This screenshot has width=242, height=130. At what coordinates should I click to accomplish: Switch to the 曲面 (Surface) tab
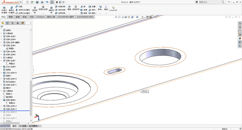17,17
